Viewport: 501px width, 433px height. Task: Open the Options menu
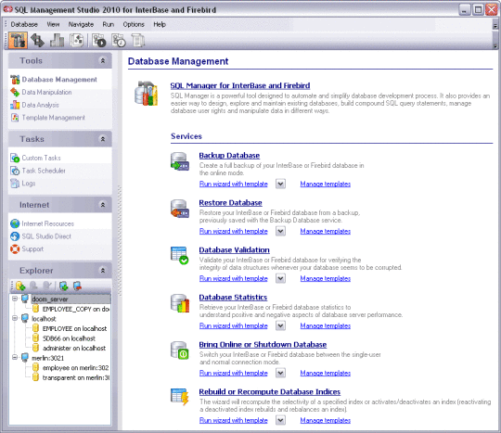pyautogui.click(x=134, y=24)
